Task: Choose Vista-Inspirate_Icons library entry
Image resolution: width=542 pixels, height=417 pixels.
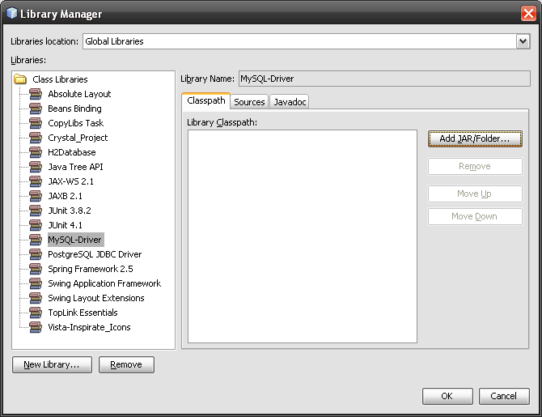Action: click(89, 327)
